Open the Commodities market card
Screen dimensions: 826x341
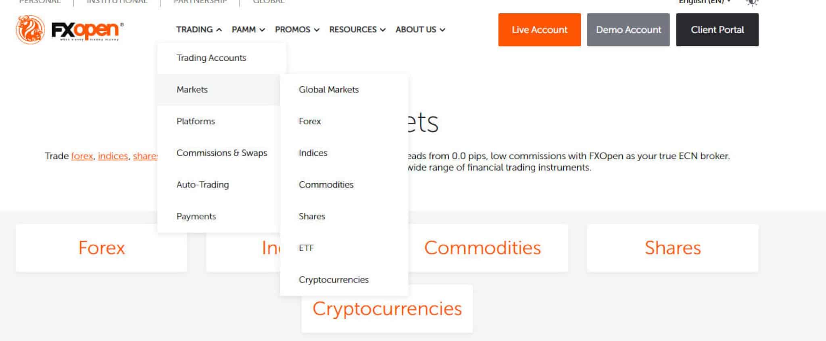pyautogui.click(x=483, y=248)
